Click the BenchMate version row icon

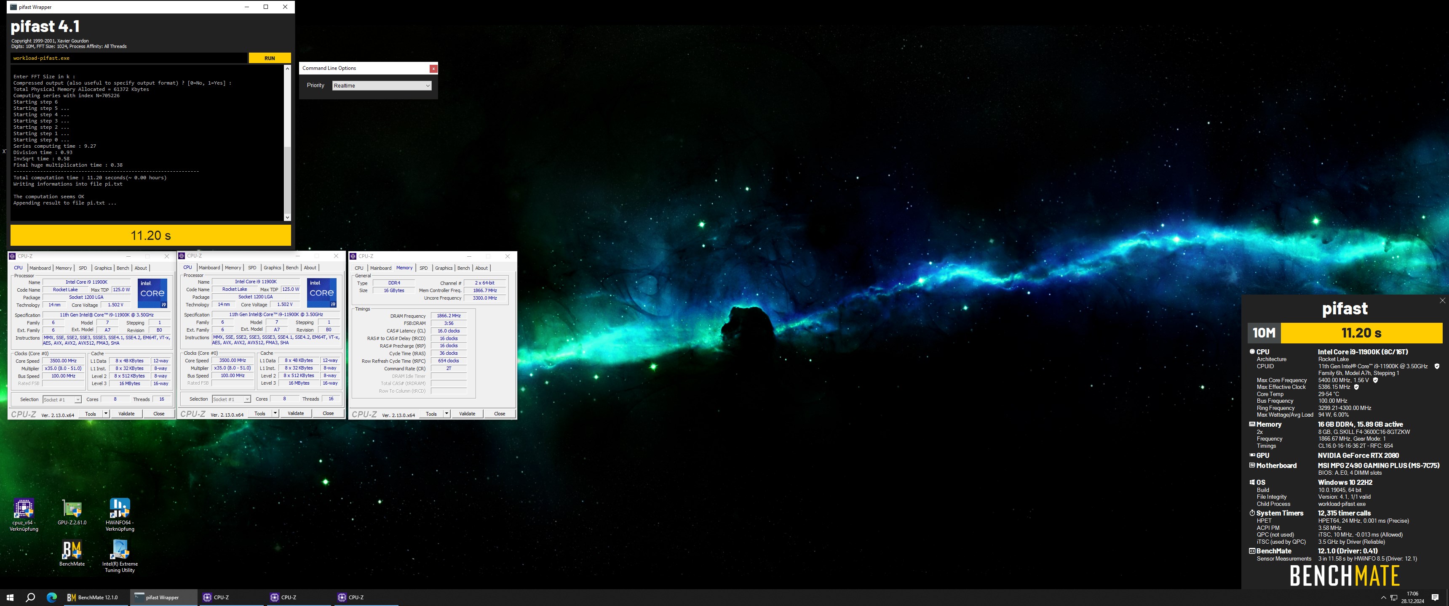1252,551
